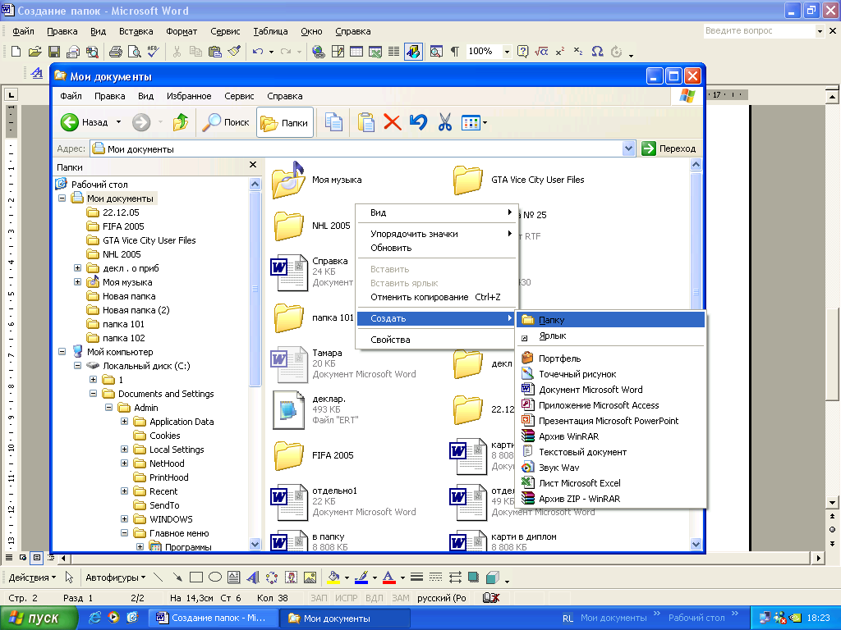Click the FIFA 2005 folder in file pane

click(x=315, y=455)
